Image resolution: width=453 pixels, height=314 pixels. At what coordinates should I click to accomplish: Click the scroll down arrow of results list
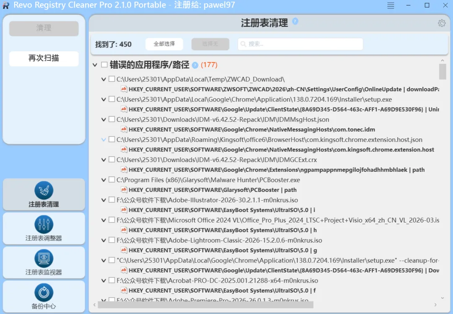[x=443, y=298]
